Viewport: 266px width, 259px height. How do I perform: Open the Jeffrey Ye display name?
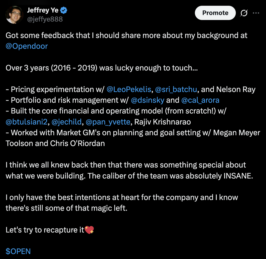42,10
